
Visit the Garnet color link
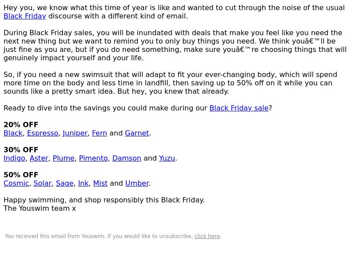coord(137,133)
